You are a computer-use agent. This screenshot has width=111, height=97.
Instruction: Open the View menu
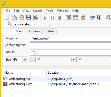click(26, 11)
